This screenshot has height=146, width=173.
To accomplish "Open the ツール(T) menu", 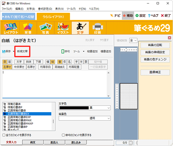I will [71, 9].
